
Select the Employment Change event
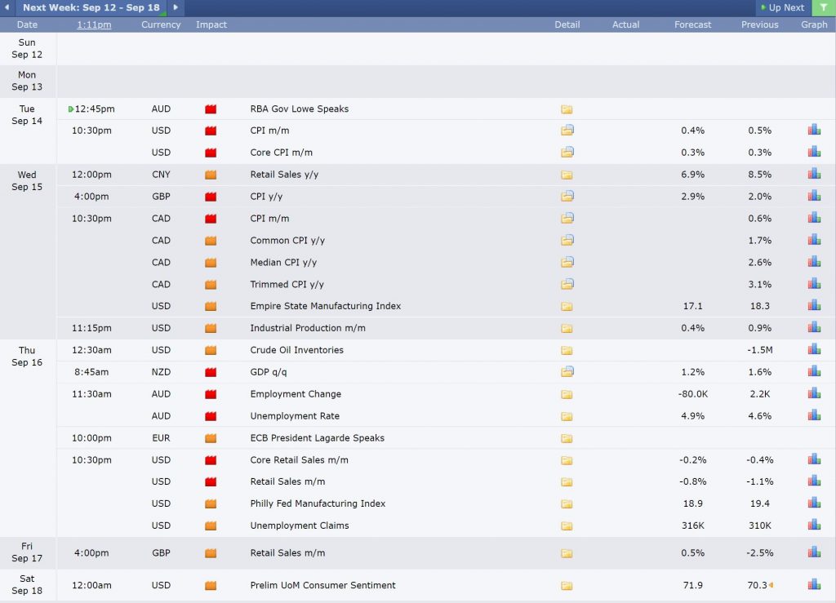pyautogui.click(x=296, y=393)
